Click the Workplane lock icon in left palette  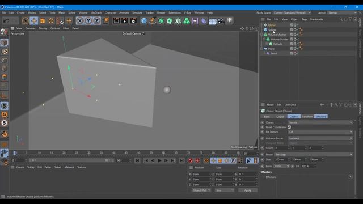(4, 154)
